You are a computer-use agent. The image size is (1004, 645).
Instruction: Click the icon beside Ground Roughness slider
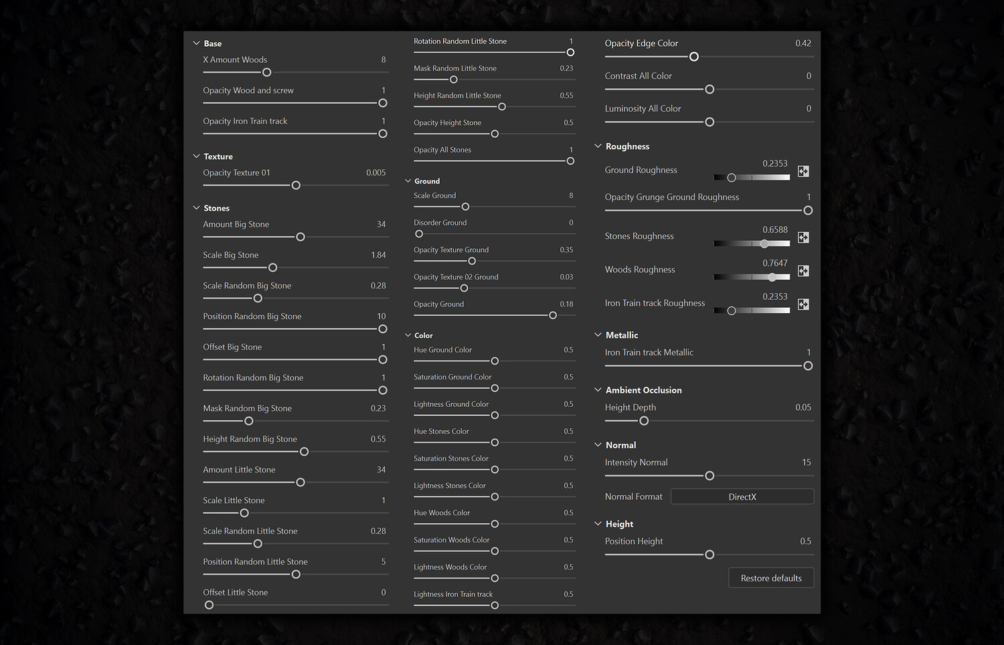(803, 171)
